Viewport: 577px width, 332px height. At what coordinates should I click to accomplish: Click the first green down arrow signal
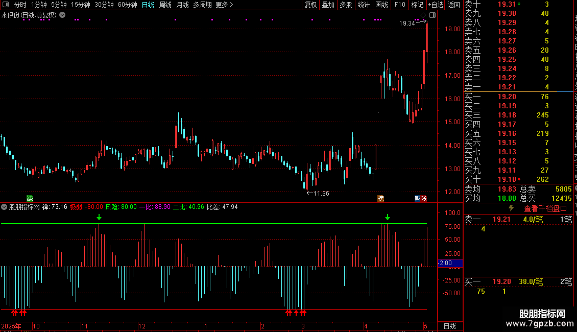[x=99, y=218]
